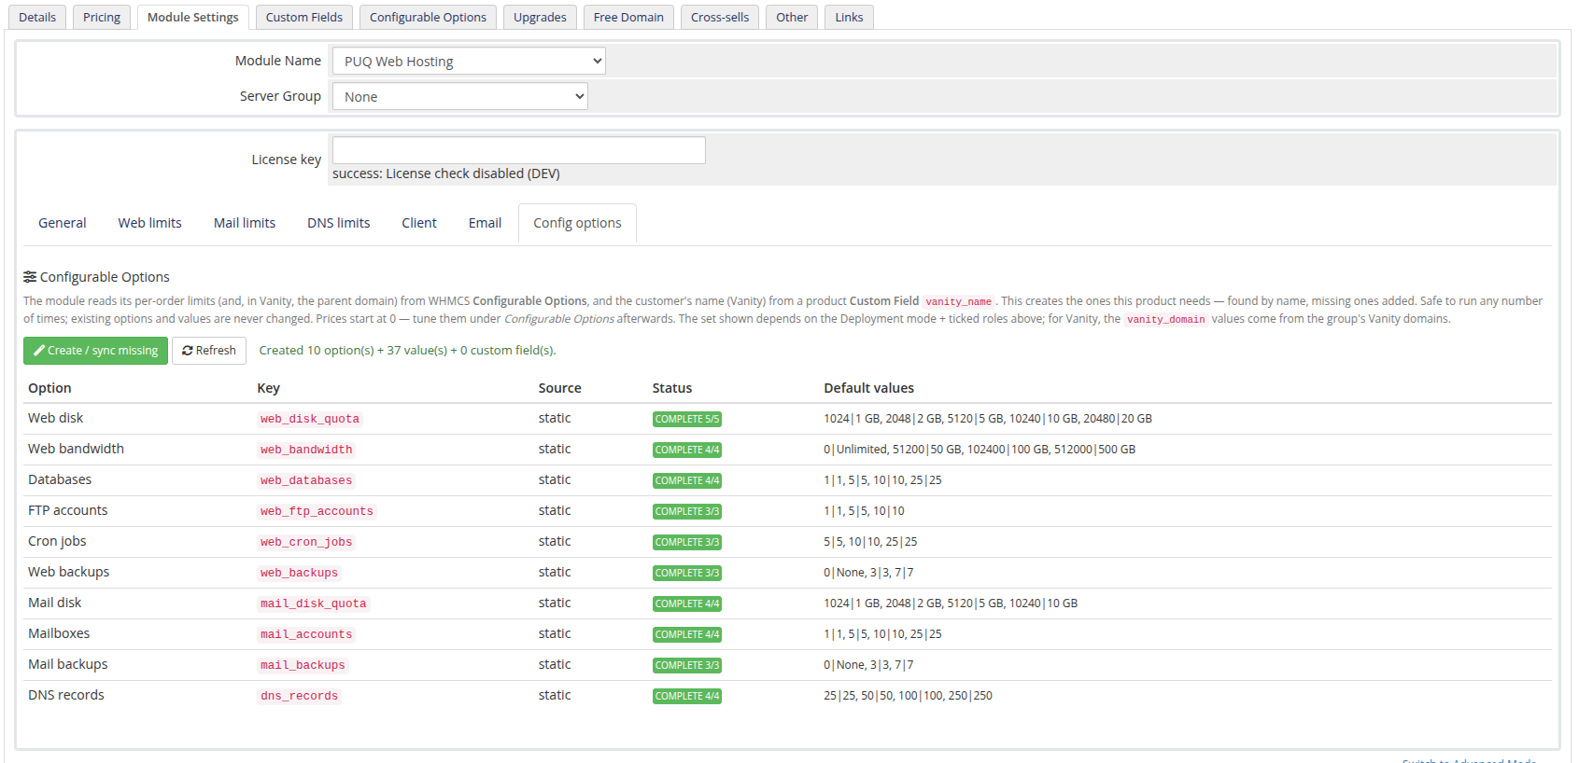Open the Custom Fields tab

(x=304, y=18)
